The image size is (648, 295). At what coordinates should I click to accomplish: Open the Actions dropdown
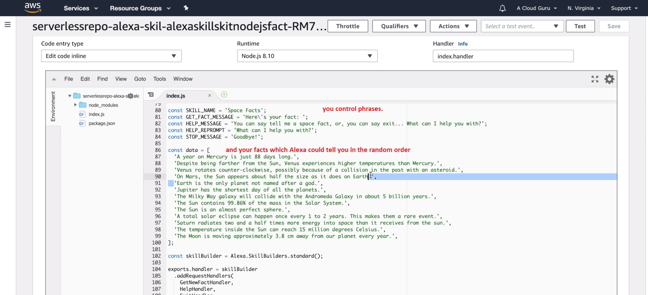coord(453,26)
